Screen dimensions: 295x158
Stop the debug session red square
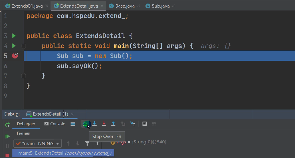click(7, 155)
